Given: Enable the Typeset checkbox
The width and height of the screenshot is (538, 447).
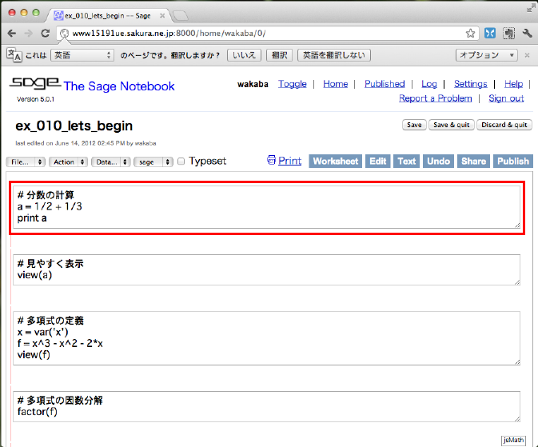Looking at the screenshot, I should coord(181,162).
